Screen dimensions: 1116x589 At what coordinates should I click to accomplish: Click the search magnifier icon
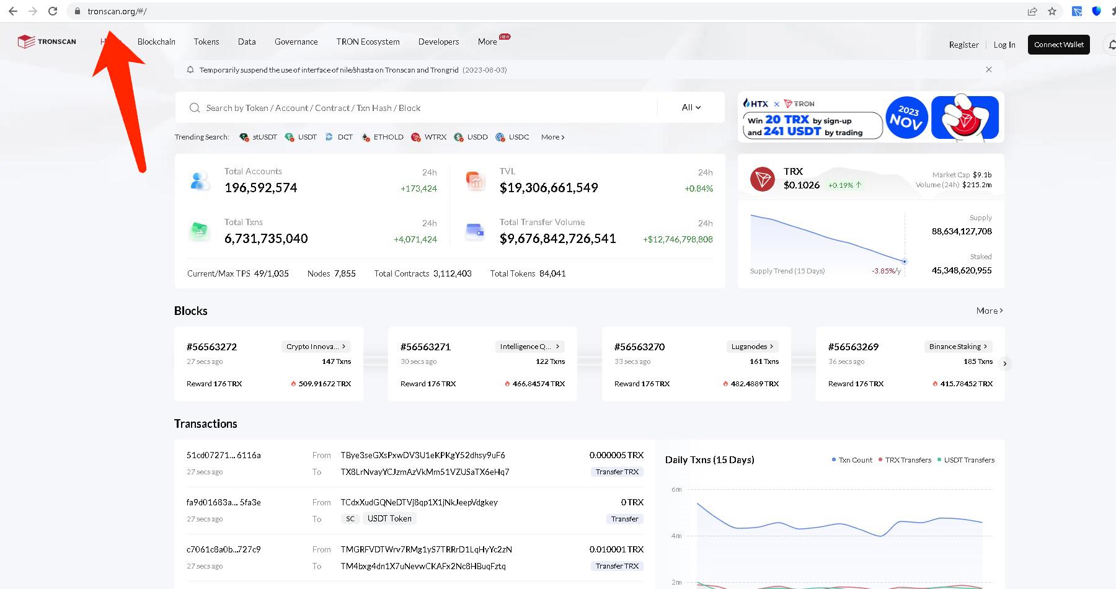(195, 108)
